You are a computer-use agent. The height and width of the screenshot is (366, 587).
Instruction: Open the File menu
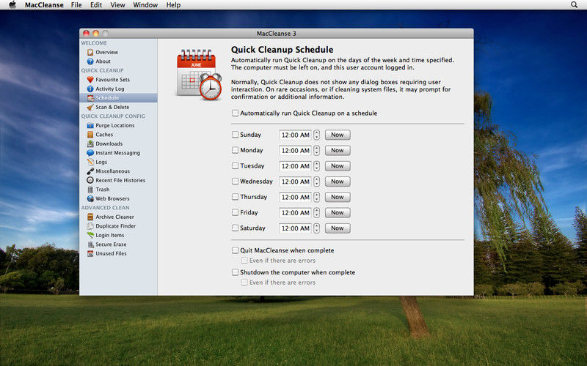click(x=76, y=5)
